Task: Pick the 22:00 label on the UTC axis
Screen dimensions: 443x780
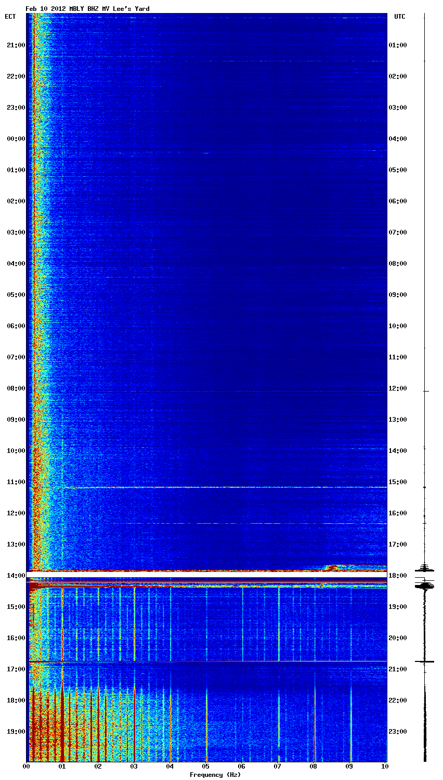Action: [398, 700]
